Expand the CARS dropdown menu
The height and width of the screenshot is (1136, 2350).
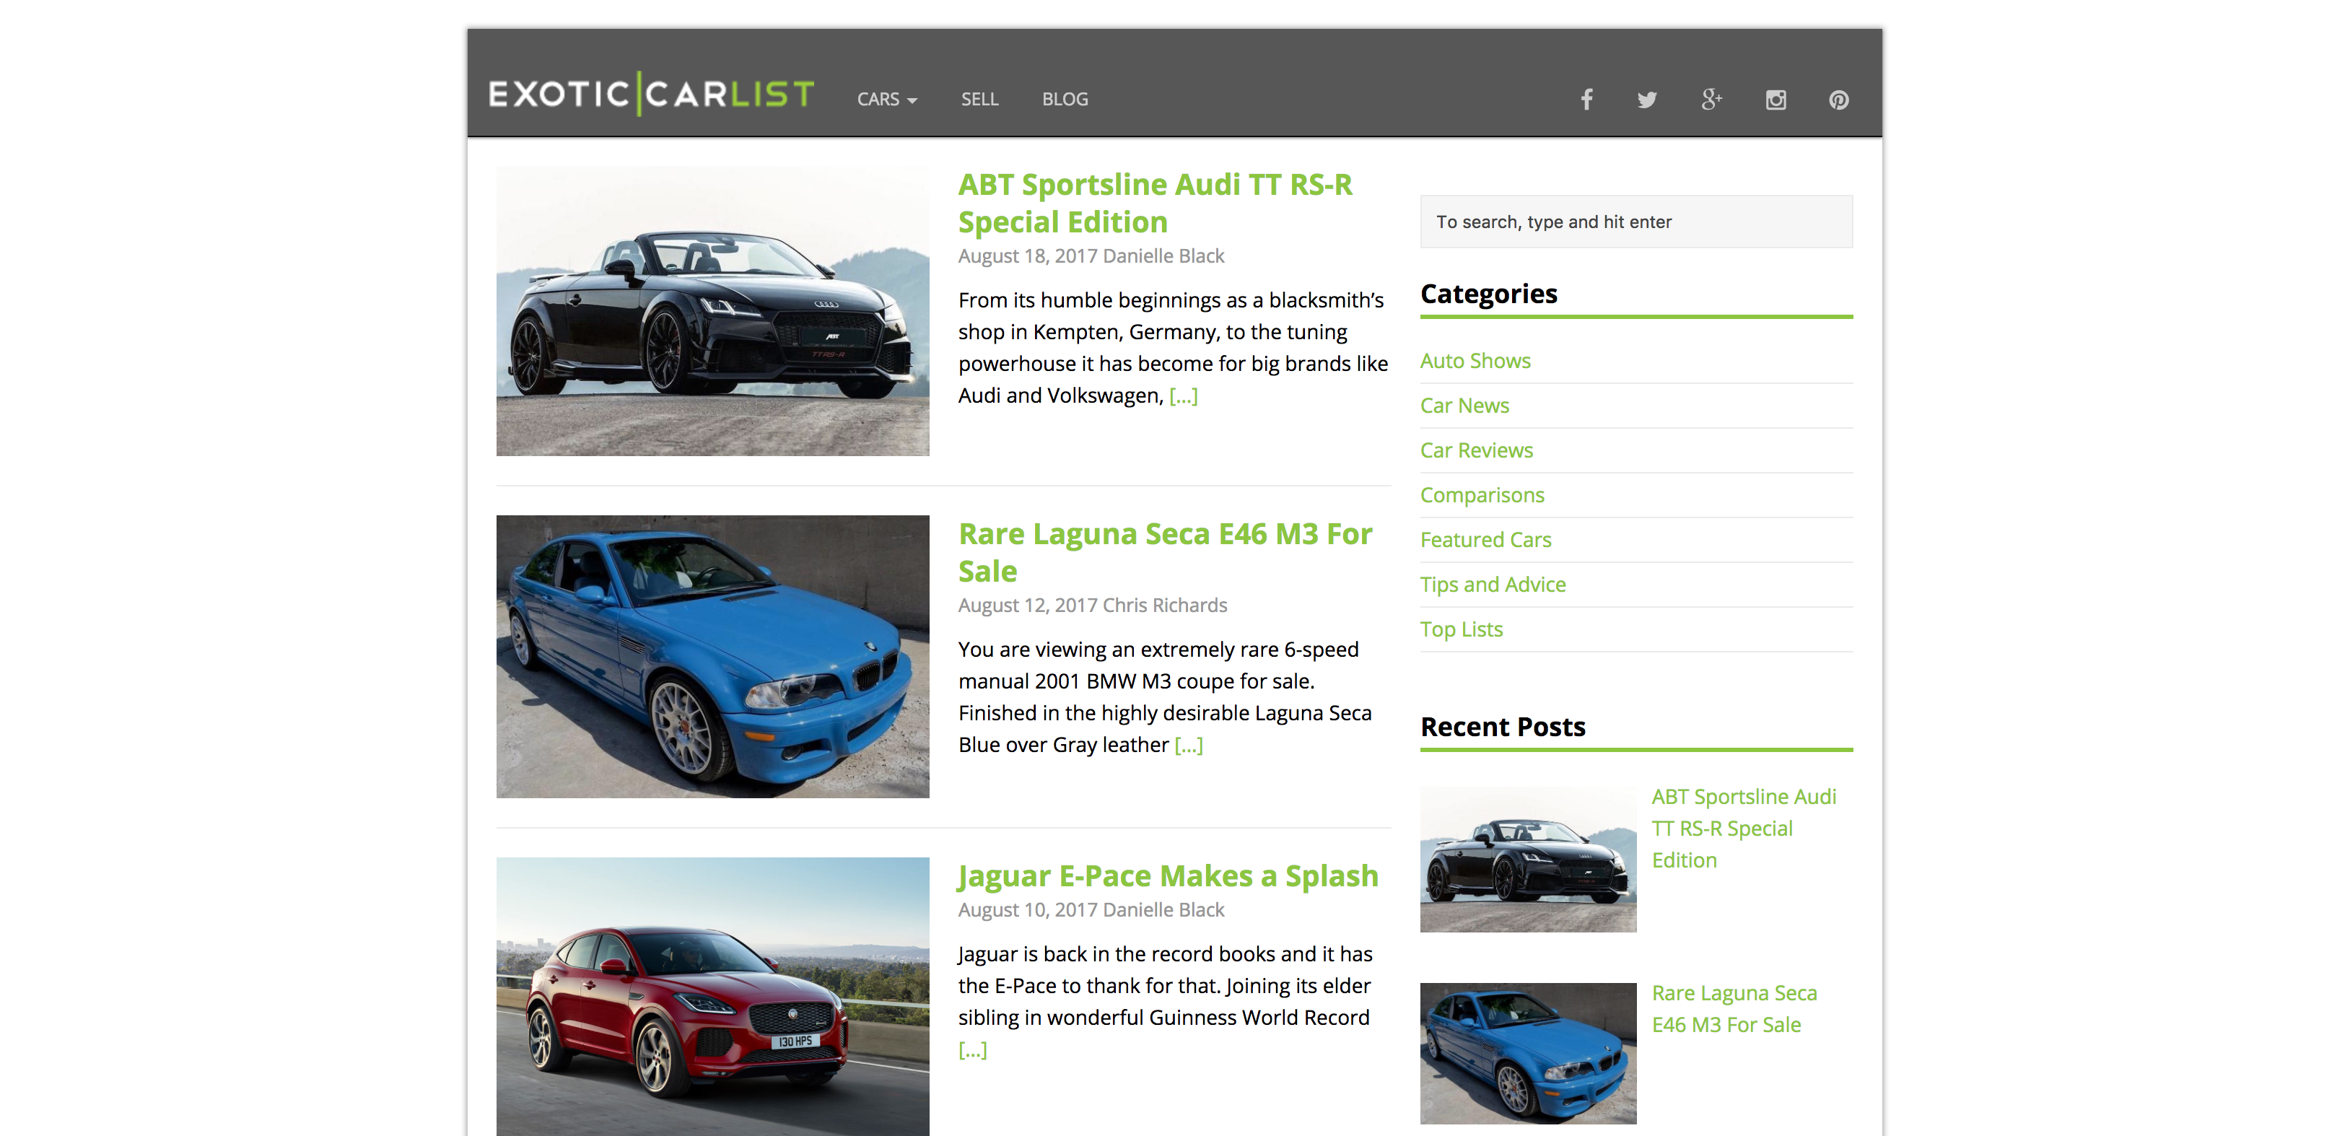click(886, 100)
